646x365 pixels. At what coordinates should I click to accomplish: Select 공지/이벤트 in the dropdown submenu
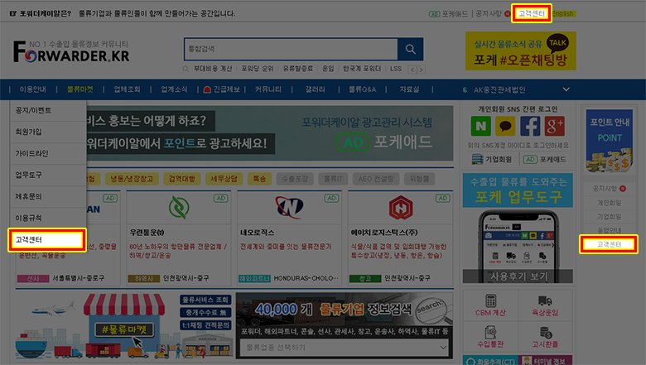pyautogui.click(x=48, y=110)
